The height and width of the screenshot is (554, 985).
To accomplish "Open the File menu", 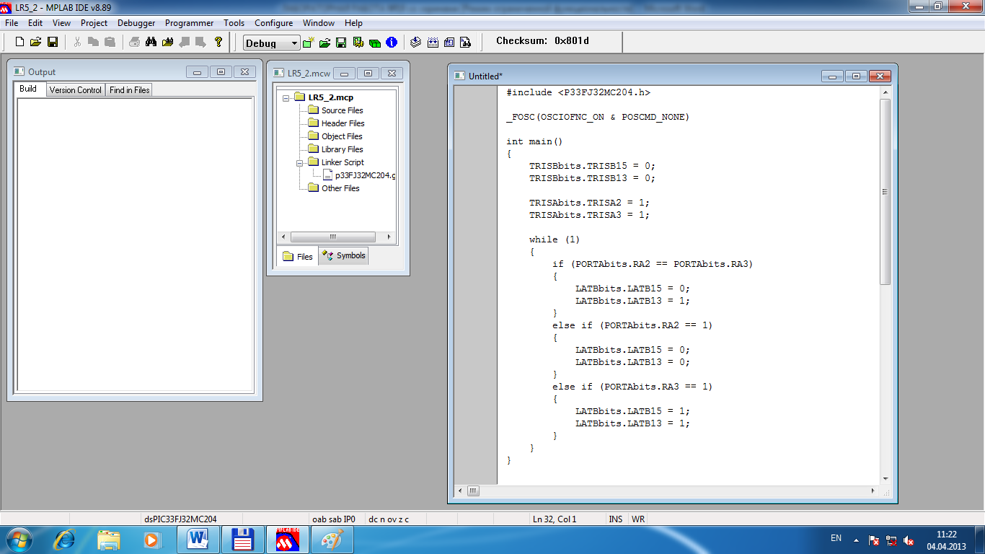I will coord(12,23).
